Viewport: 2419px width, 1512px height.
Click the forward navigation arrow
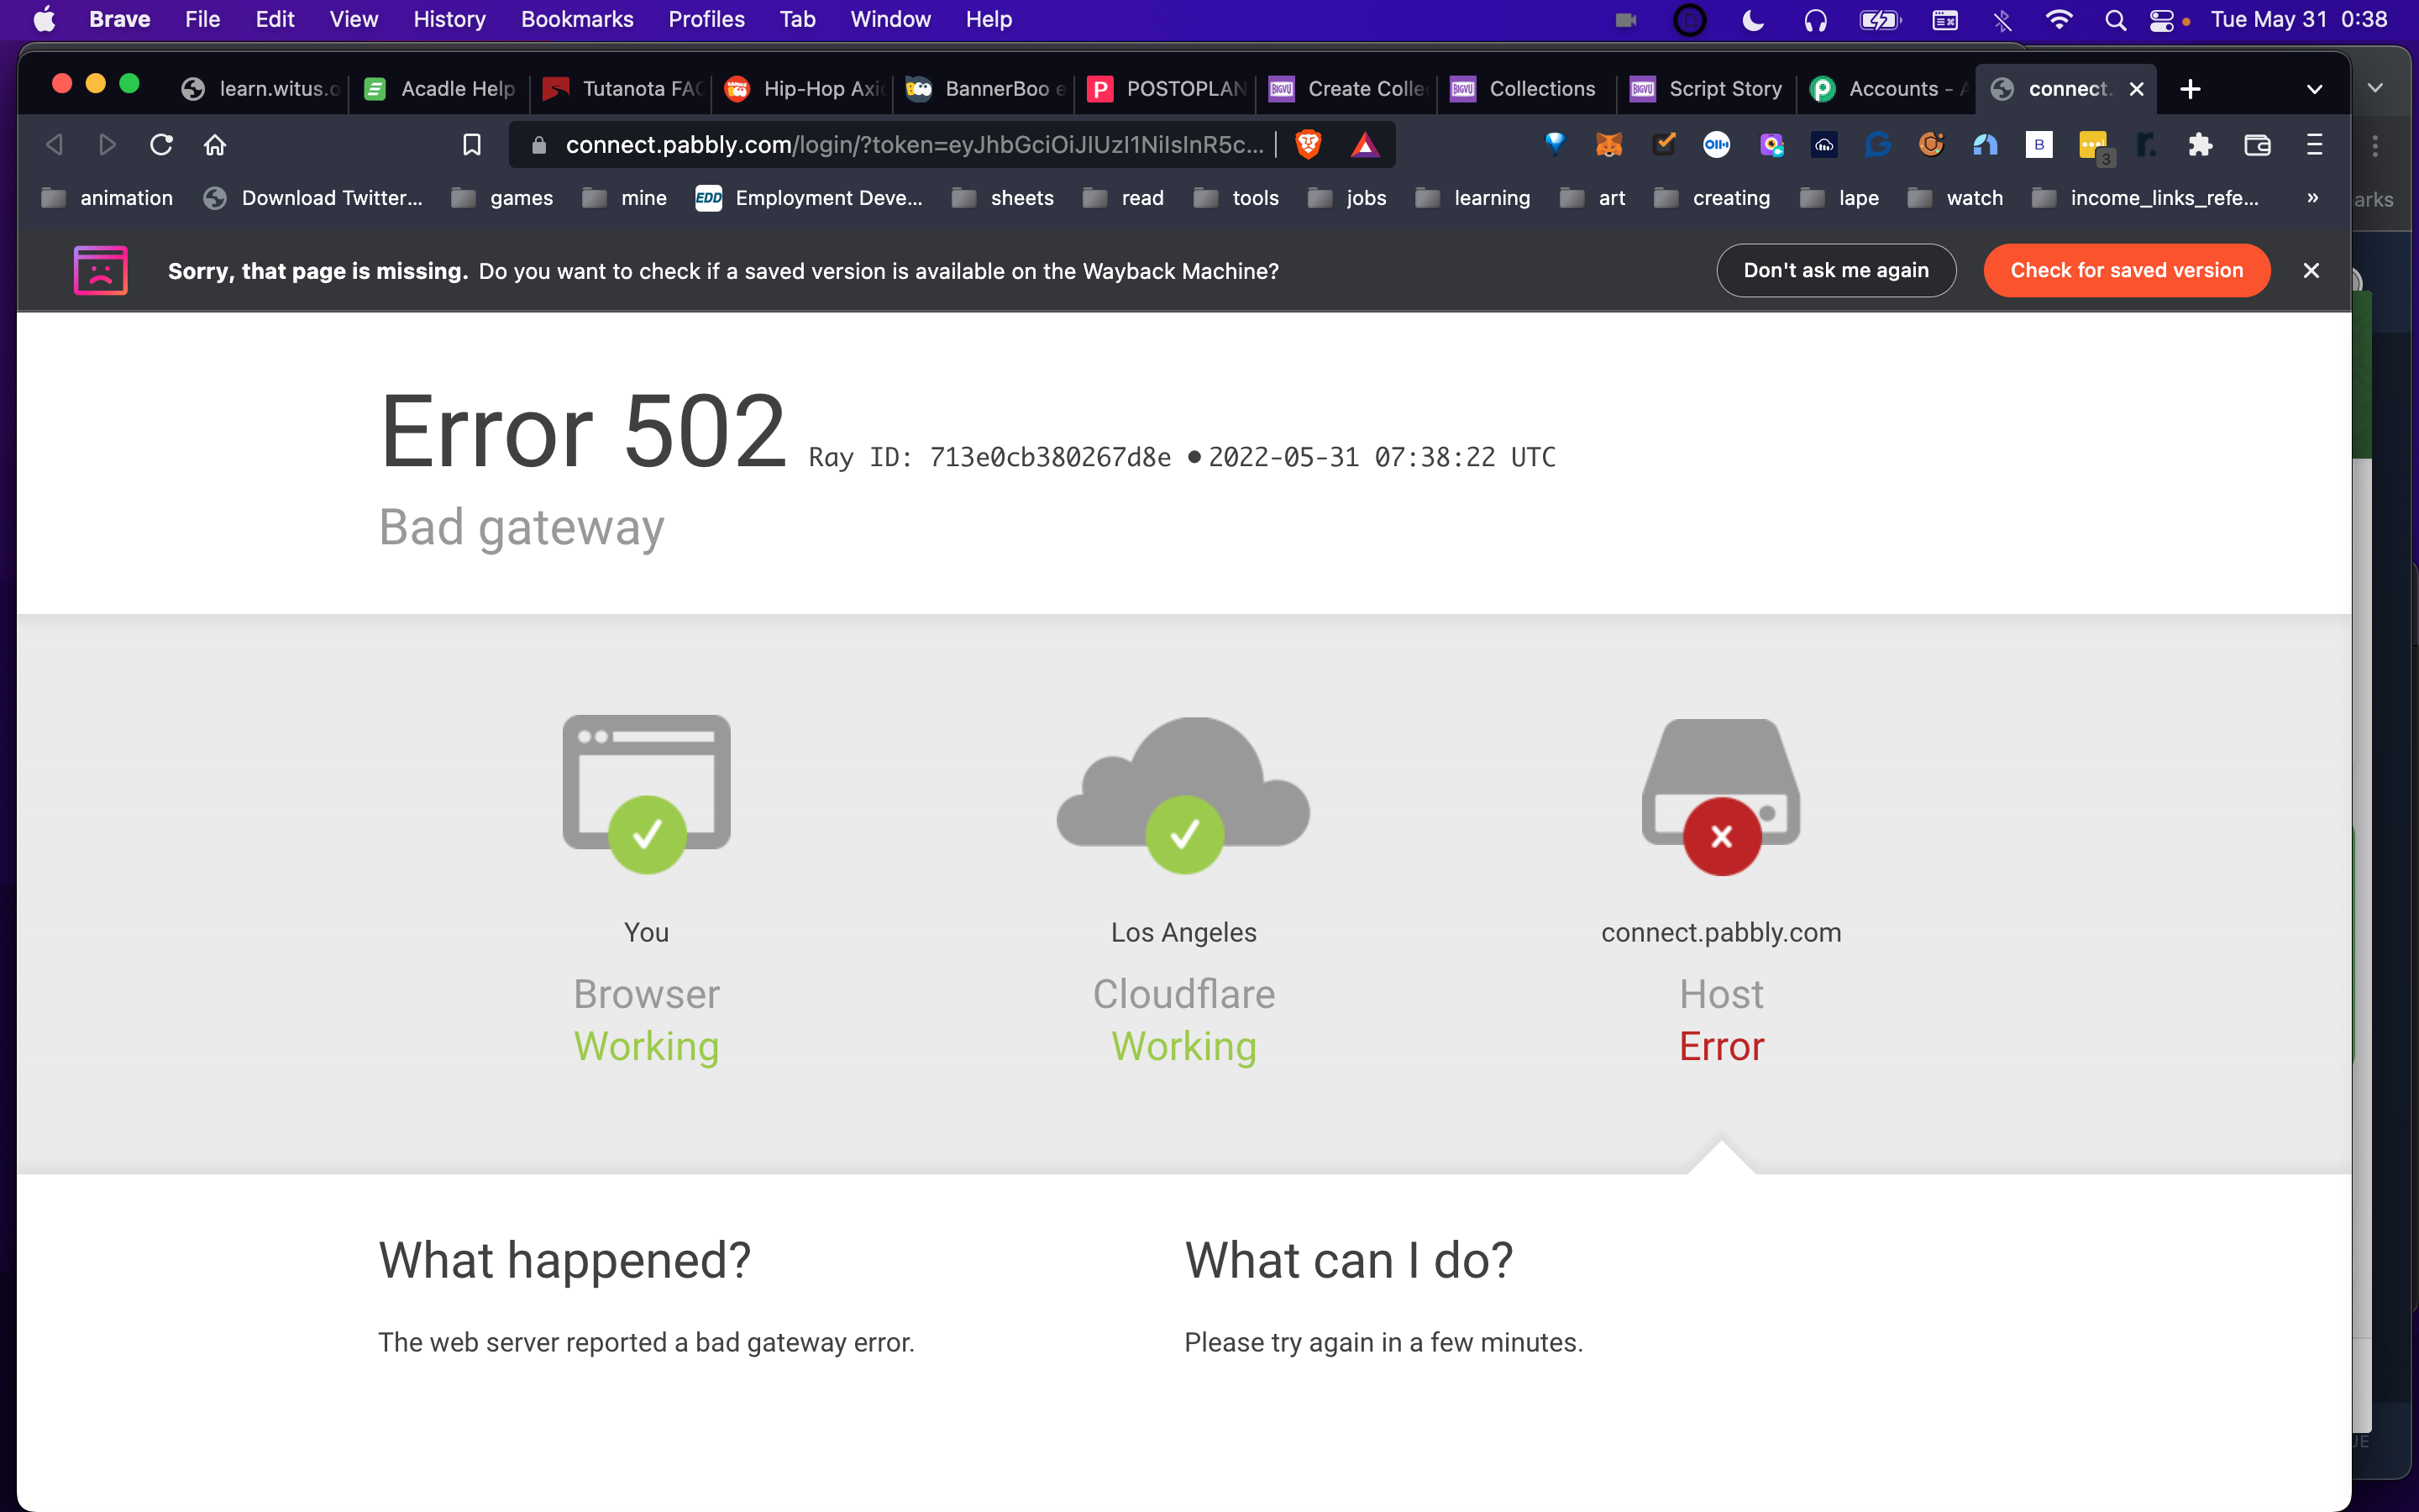107,145
